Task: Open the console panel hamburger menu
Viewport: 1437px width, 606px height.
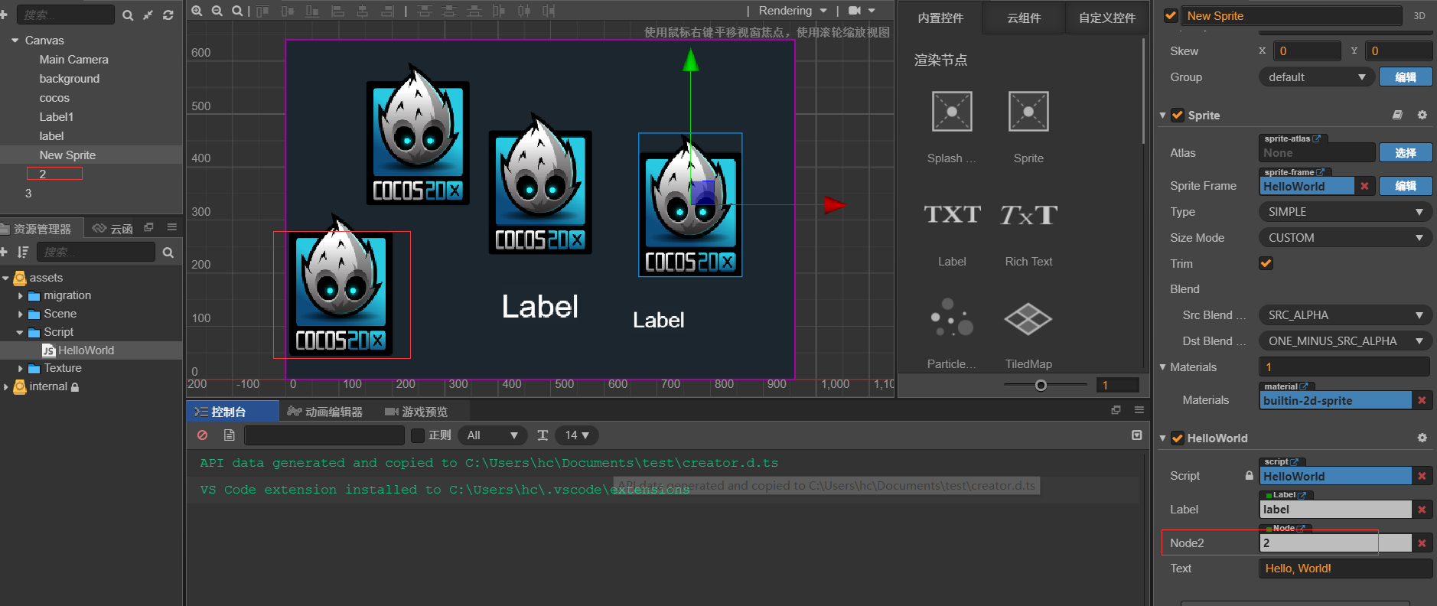Action: click(1139, 410)
